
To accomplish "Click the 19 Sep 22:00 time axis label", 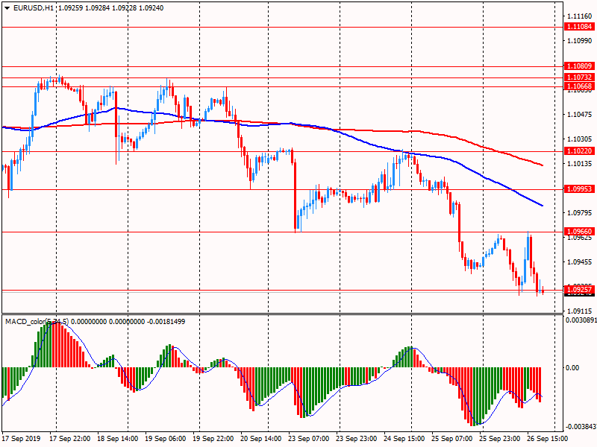I will pos(213,439).
